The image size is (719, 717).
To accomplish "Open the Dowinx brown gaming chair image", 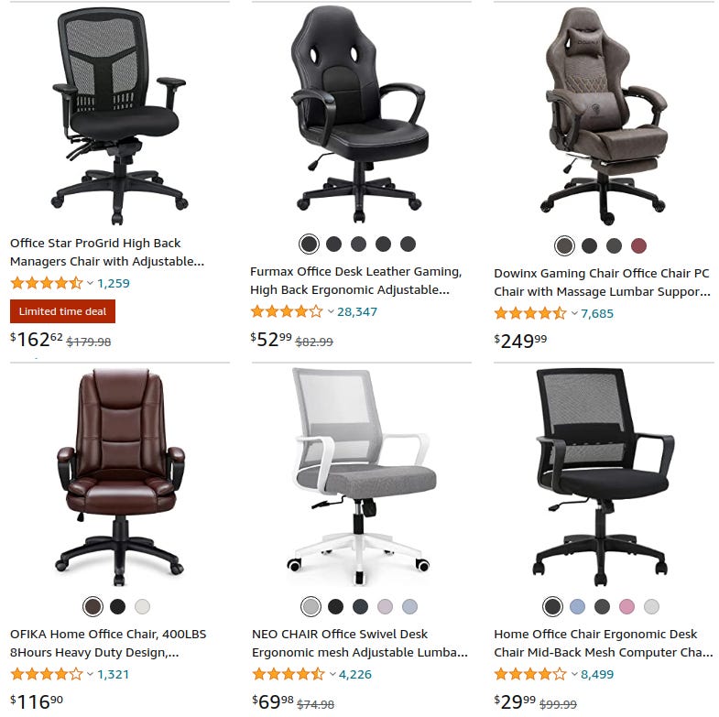I will coord(604,116).
